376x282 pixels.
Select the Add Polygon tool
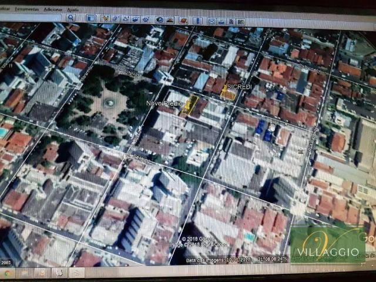tap(116, 18)
